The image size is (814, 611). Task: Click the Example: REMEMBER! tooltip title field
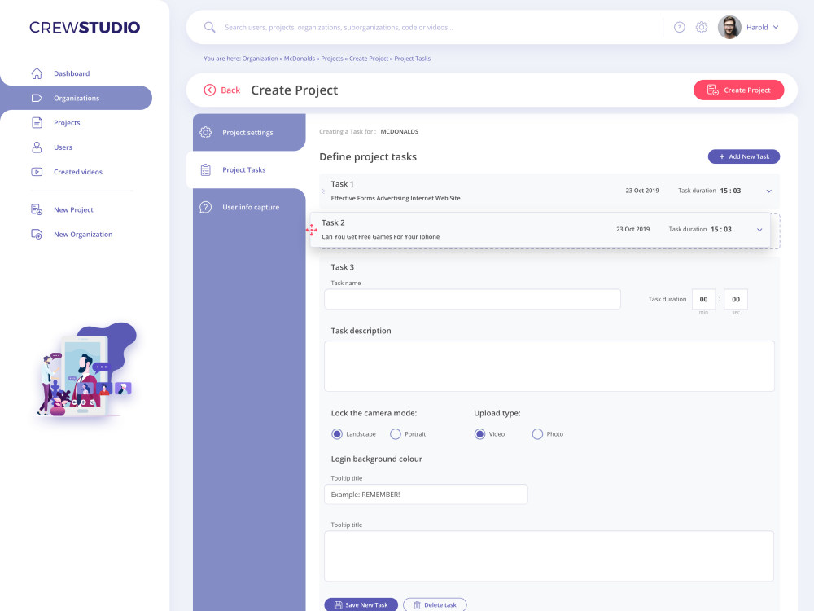click(x=426, y=495)
